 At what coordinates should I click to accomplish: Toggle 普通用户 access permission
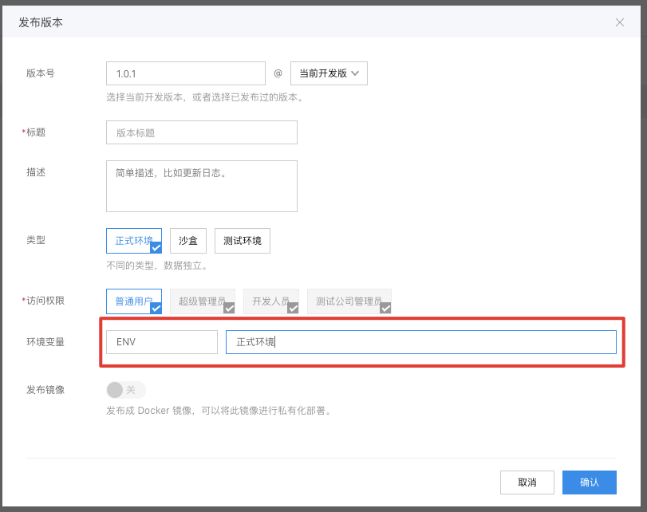[x=133, y=301]
